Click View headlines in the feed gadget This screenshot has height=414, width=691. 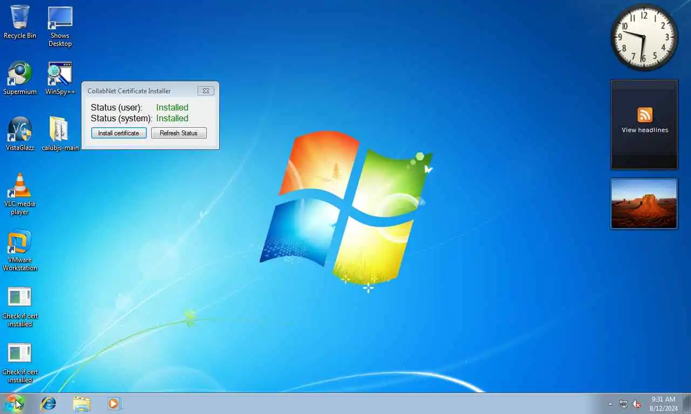[645, 130]
